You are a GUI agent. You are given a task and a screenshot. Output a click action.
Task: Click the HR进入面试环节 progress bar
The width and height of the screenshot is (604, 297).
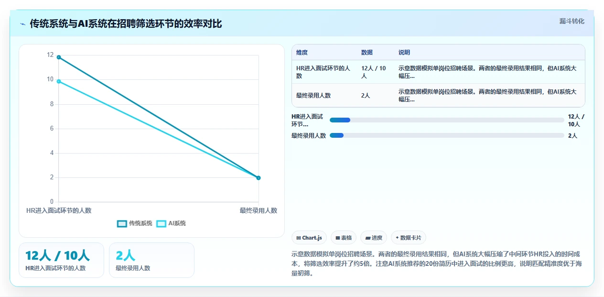click(447, 120)
